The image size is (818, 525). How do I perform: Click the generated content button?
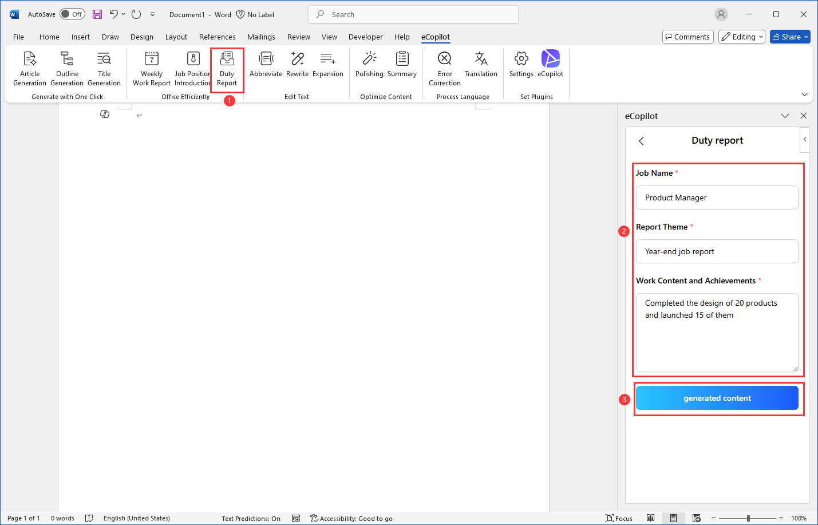(717, 398)
